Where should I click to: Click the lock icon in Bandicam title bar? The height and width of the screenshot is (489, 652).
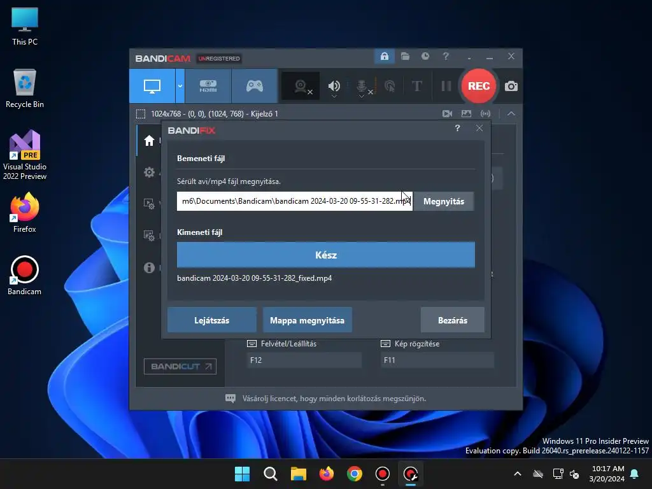(x=384, y=56)
